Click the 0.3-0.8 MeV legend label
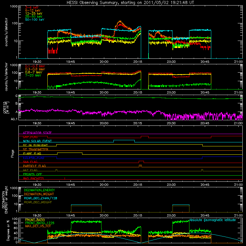 (35, 69)
